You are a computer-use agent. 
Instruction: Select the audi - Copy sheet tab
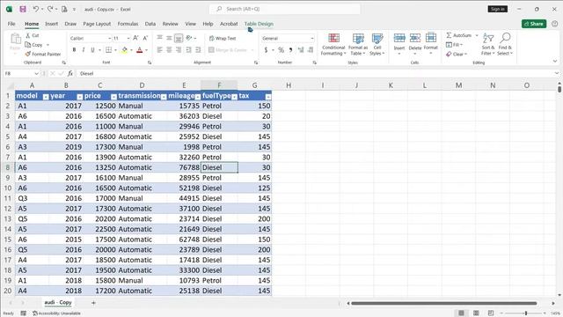(x=58, y=303)
